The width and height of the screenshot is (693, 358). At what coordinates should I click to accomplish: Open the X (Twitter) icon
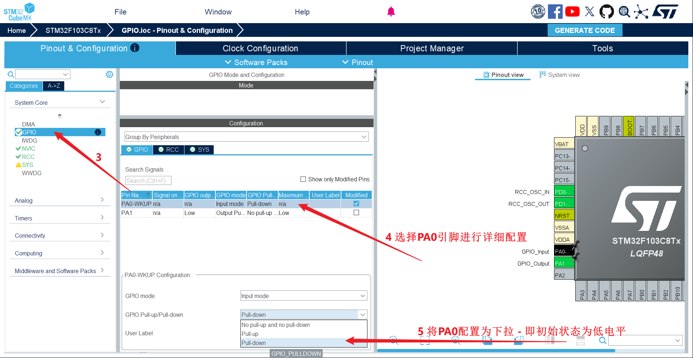(589, 12)
